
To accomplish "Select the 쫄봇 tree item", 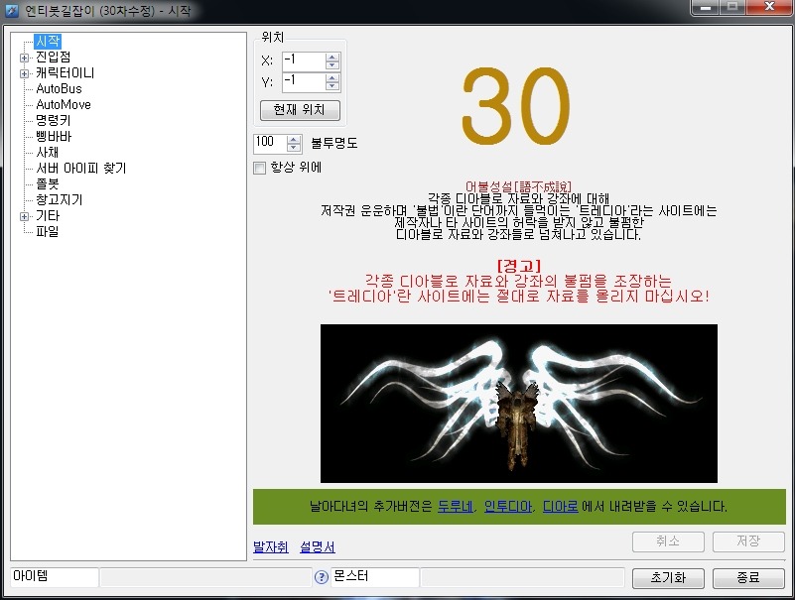I will click(48, 183).
